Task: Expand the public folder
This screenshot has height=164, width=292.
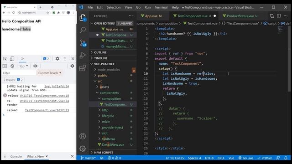Action: click(x=113, y=75)
